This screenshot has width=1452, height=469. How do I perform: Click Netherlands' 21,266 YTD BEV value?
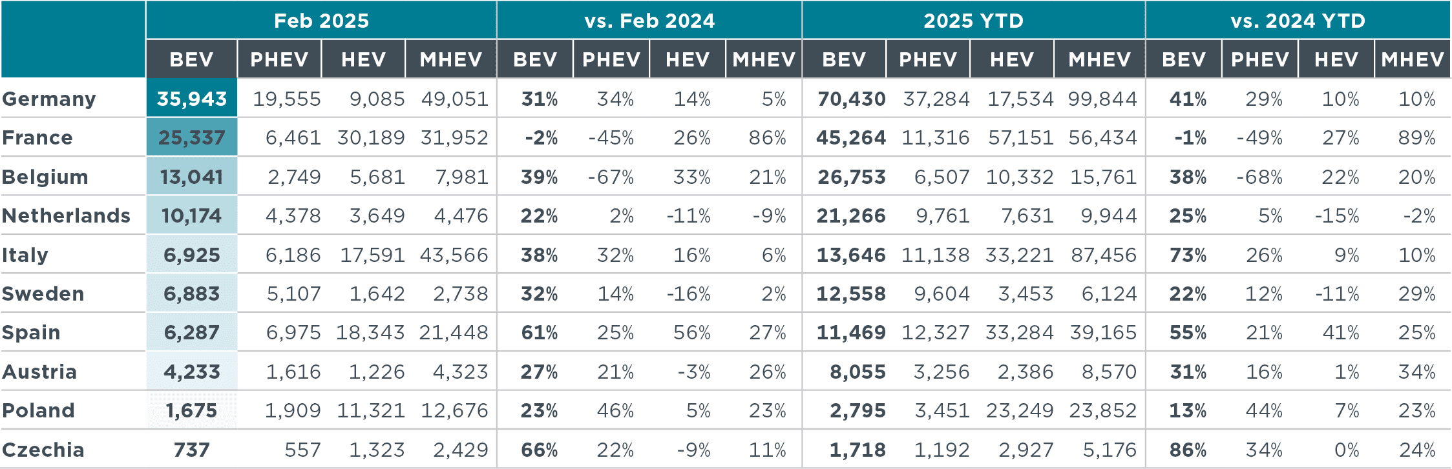pos(850,215)
